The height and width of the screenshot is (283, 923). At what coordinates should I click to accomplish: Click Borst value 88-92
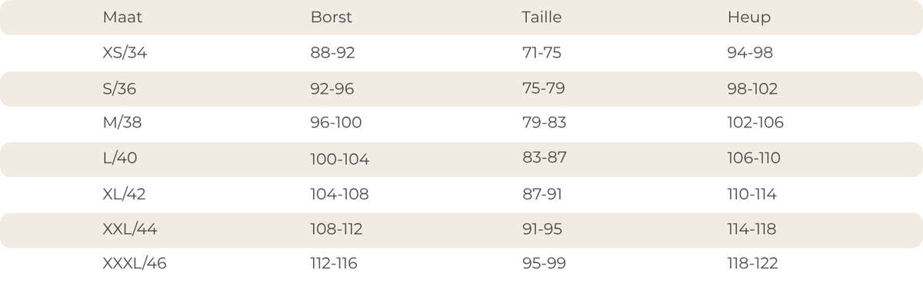click(x=333, y=53)
